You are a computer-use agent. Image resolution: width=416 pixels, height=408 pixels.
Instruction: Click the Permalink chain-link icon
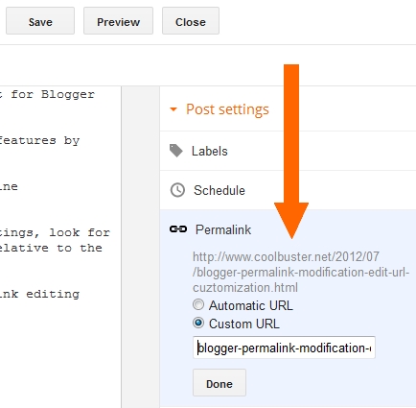pyautogui.click(x=178, y=229)
